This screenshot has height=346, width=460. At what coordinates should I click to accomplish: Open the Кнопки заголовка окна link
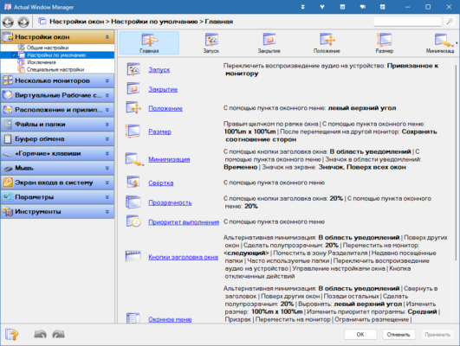click(183, 257)
